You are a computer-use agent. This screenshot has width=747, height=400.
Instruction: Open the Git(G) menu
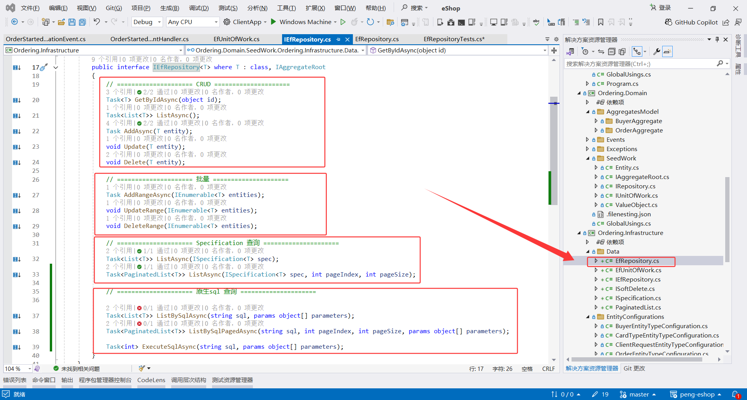point(114,8)
